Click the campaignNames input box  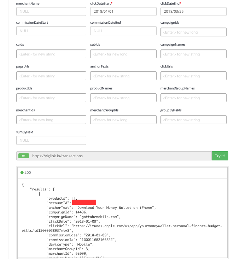[193, 54]
